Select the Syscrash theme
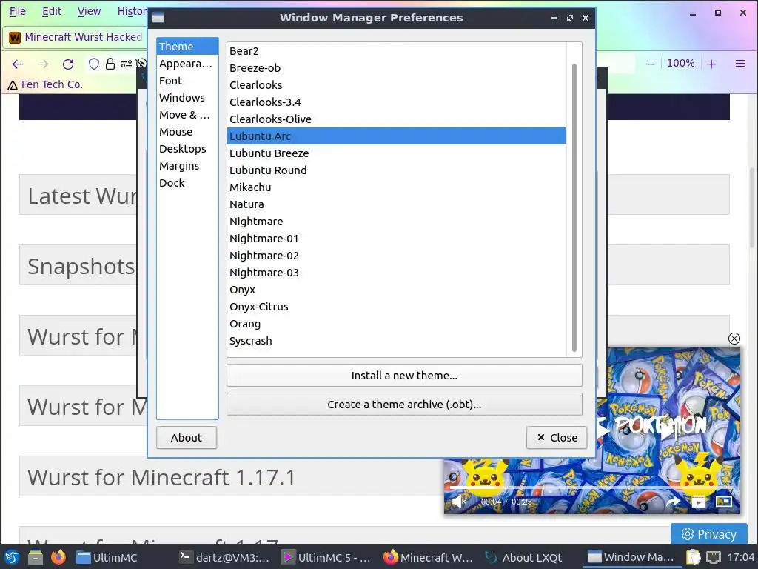Screen dimensions: 758x569 [x=397, y=341]
